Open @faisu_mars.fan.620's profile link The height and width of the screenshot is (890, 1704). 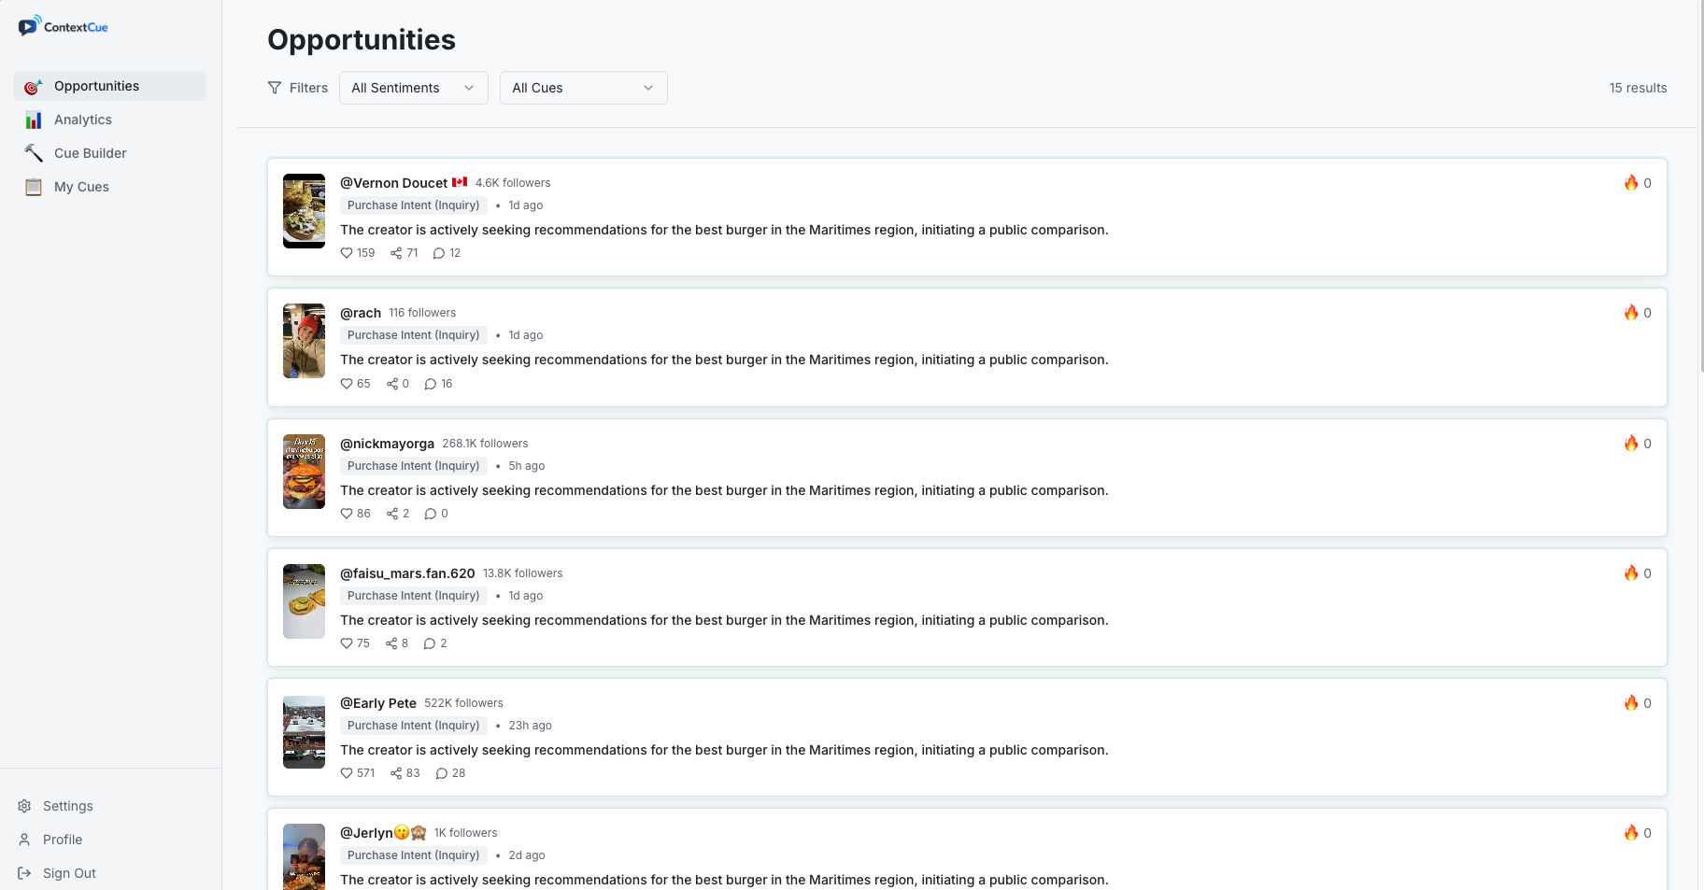[407, 572]
